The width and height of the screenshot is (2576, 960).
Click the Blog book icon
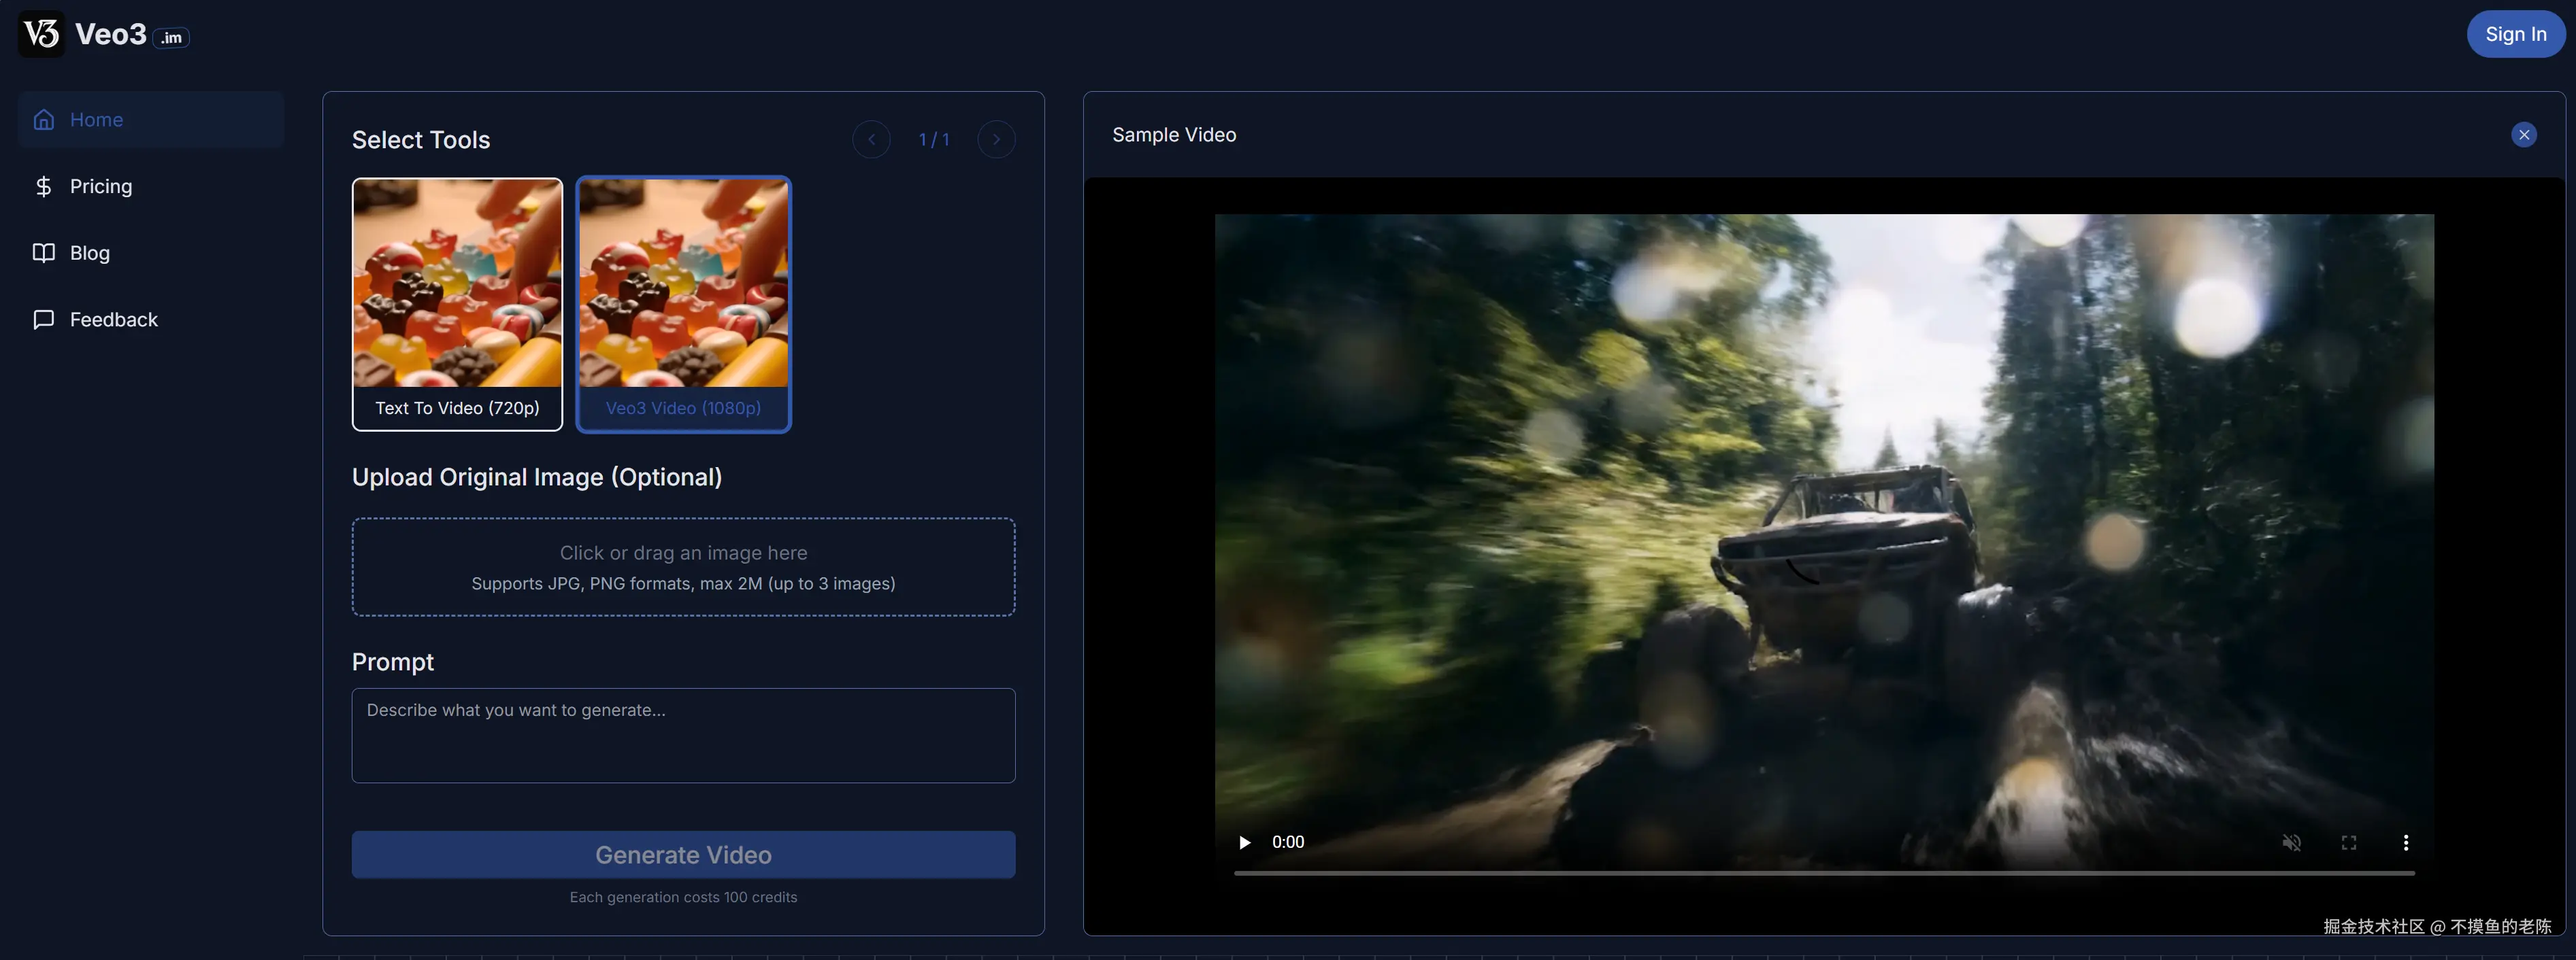[43, 253]
